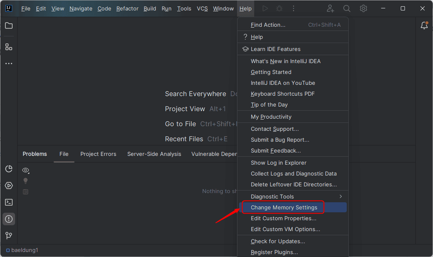Select Check for Updates
This screenshot has height=257, width=433.
point(293,241)
